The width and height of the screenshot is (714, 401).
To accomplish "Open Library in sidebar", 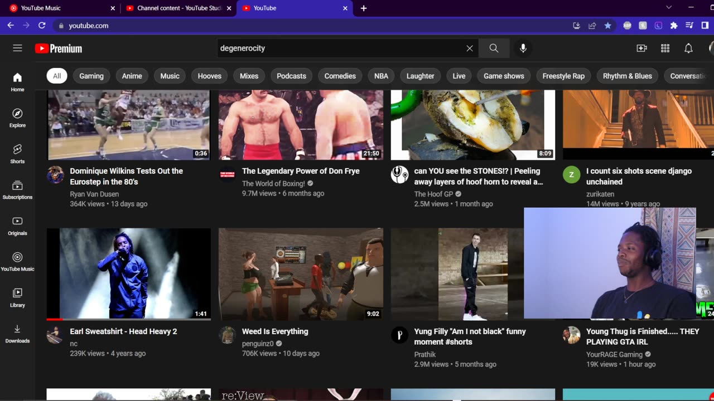I will [x=17, y=298].
